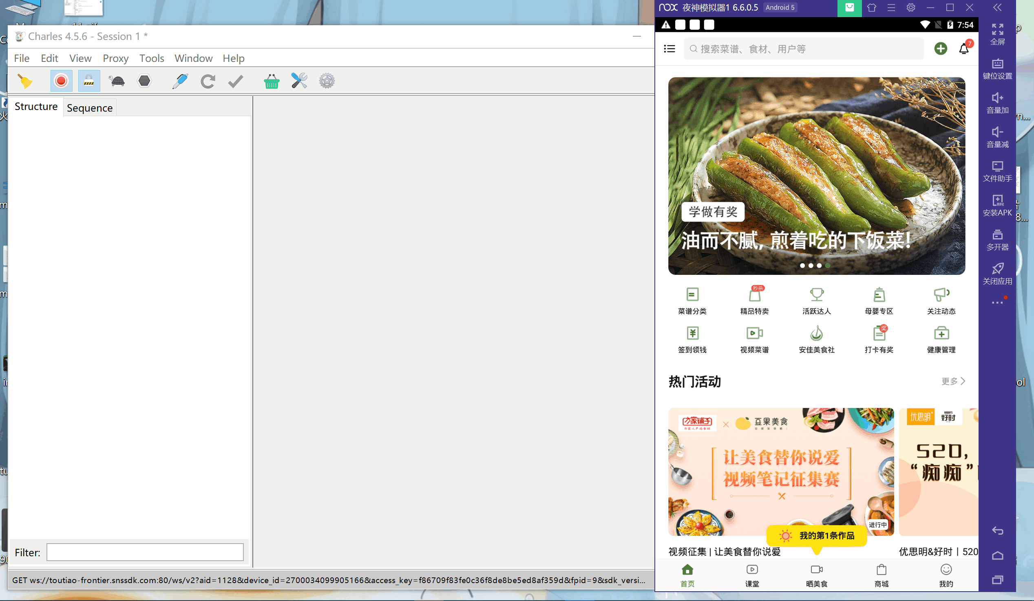This screenshot has width=1034, height=601.
Task: Click the green shopping basket icon
Action: click(271, 81)
